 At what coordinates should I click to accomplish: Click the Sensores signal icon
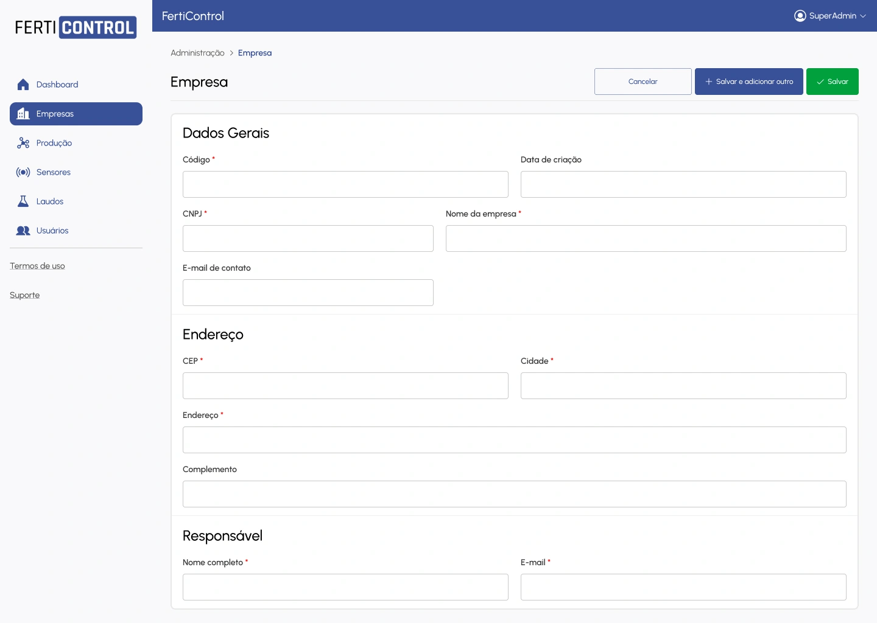[x=23, y=172]
